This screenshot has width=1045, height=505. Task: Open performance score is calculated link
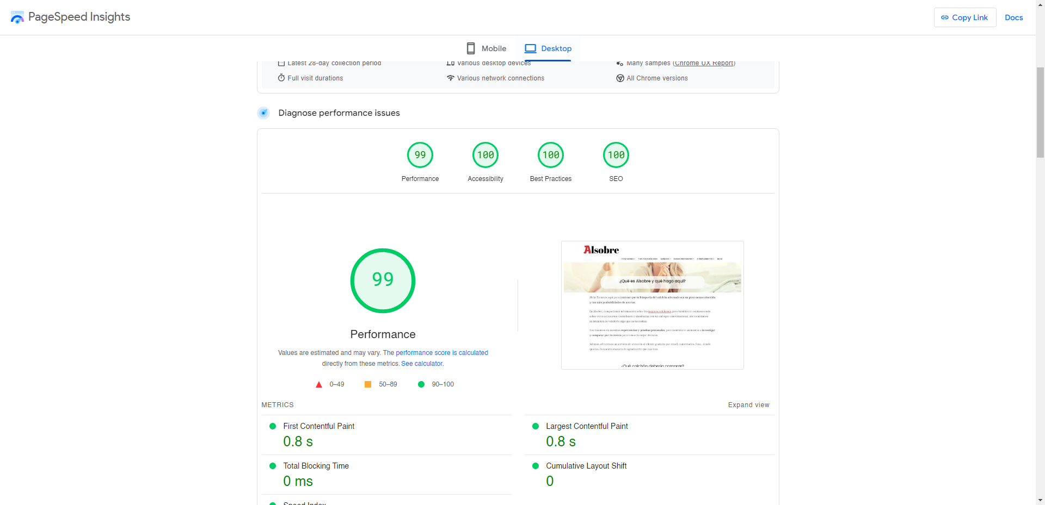click(442, 353)
